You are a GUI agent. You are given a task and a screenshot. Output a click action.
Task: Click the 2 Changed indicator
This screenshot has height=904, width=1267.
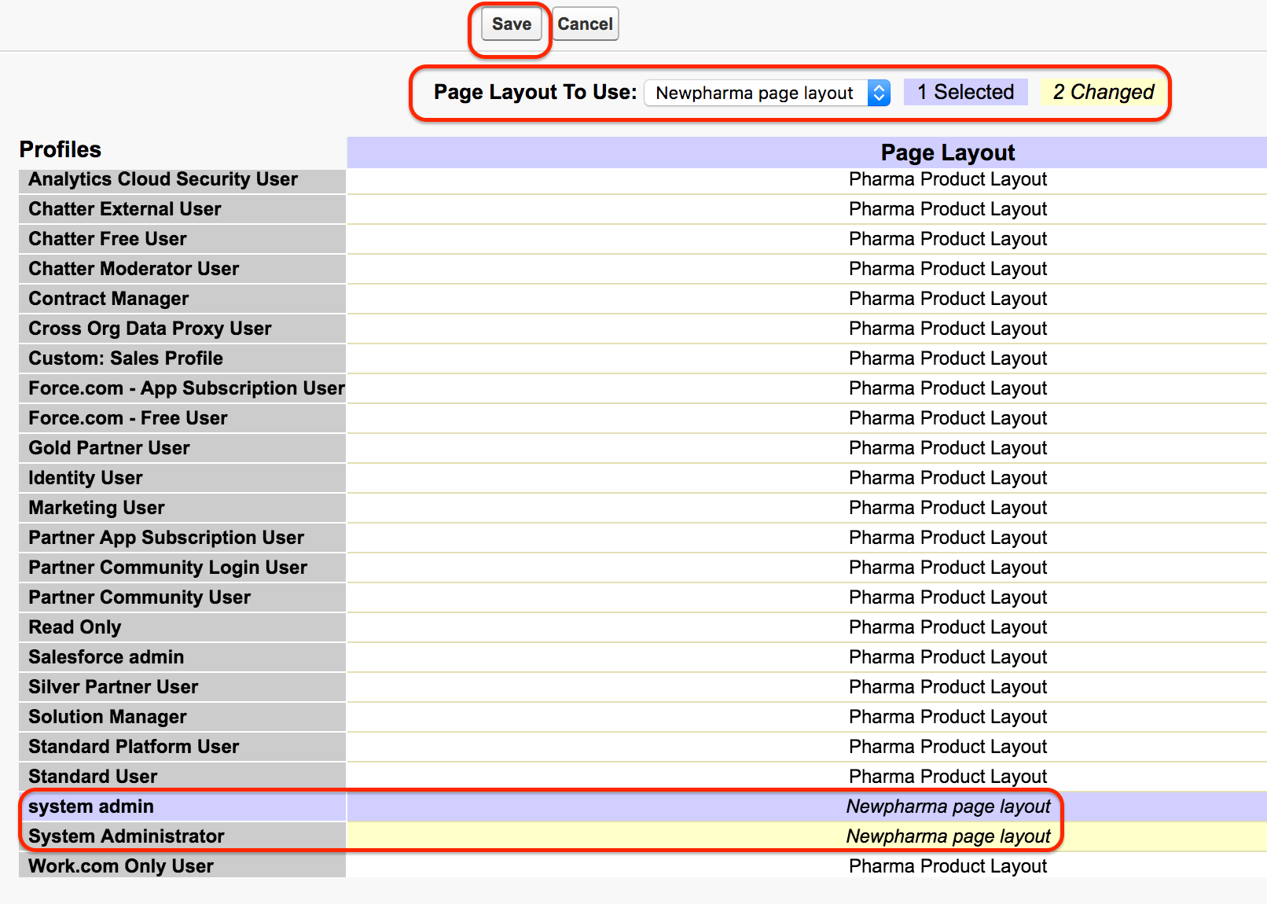1103,92
